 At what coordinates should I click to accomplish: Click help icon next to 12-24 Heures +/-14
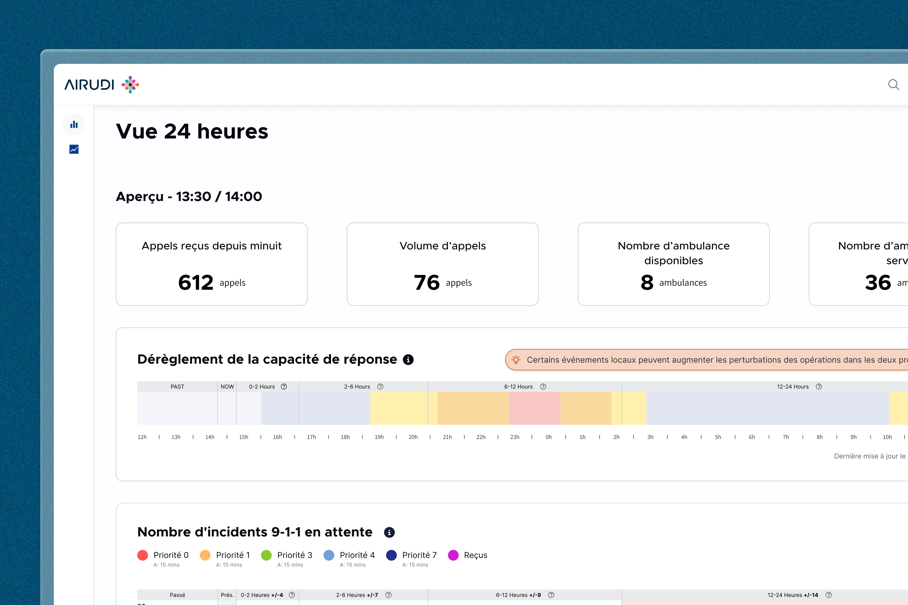click(x=829, y=595)
